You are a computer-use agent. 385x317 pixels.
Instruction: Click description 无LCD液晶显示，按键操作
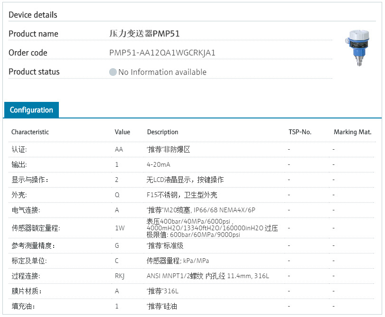point(185,180)
